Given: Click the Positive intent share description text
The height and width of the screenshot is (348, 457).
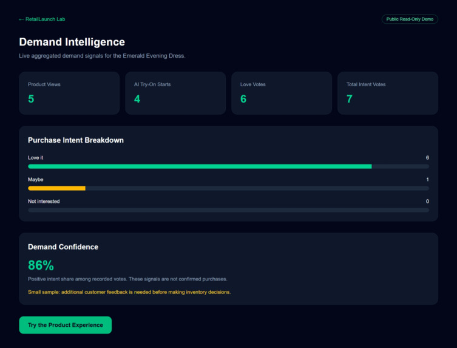Looking at the screenshot, I should tap(127, 279).
